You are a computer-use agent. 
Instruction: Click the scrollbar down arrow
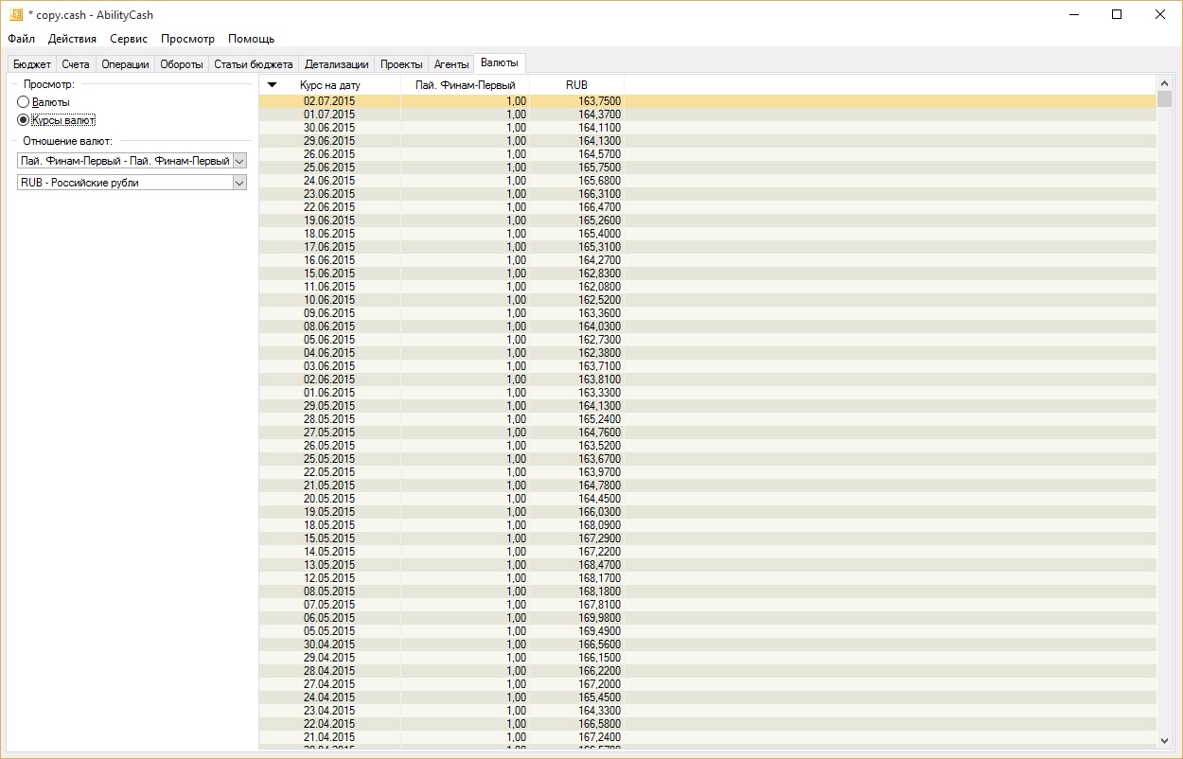(1164, 741)
